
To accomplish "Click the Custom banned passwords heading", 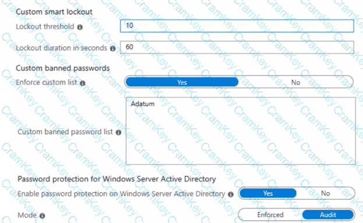I will [63, 68].
